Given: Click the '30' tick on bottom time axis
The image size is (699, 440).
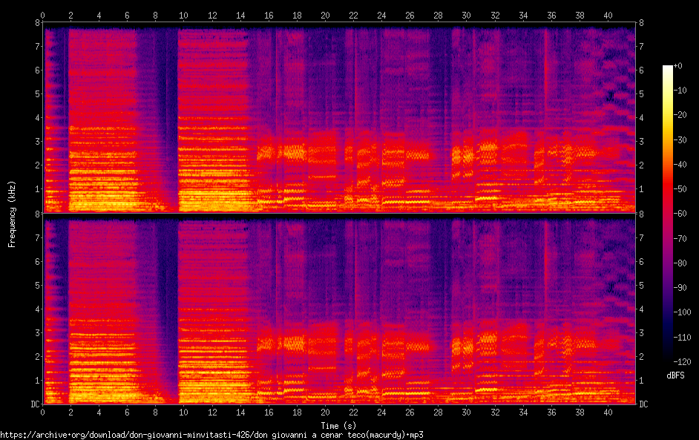Looking at the screenshot, I should (466, 413).
